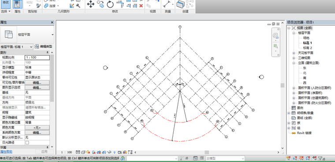Toggle Select Underlay Elements in status bar
Viewport: 335px width, 162px height.
coord(295,158)
